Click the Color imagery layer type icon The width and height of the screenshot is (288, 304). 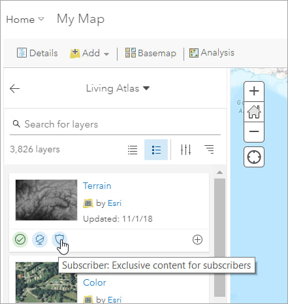[x=88, y=300]
